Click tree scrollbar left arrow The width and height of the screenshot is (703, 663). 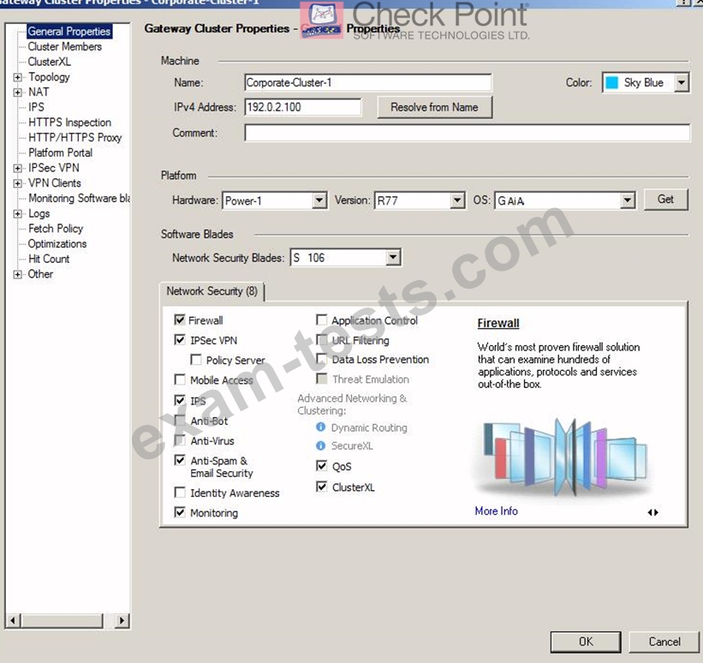(13, 621)
